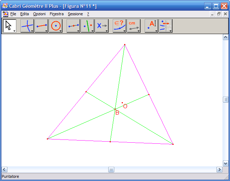
Task: Click the horizontal scrollbar thumb
Action: click(x=111, y=170)
